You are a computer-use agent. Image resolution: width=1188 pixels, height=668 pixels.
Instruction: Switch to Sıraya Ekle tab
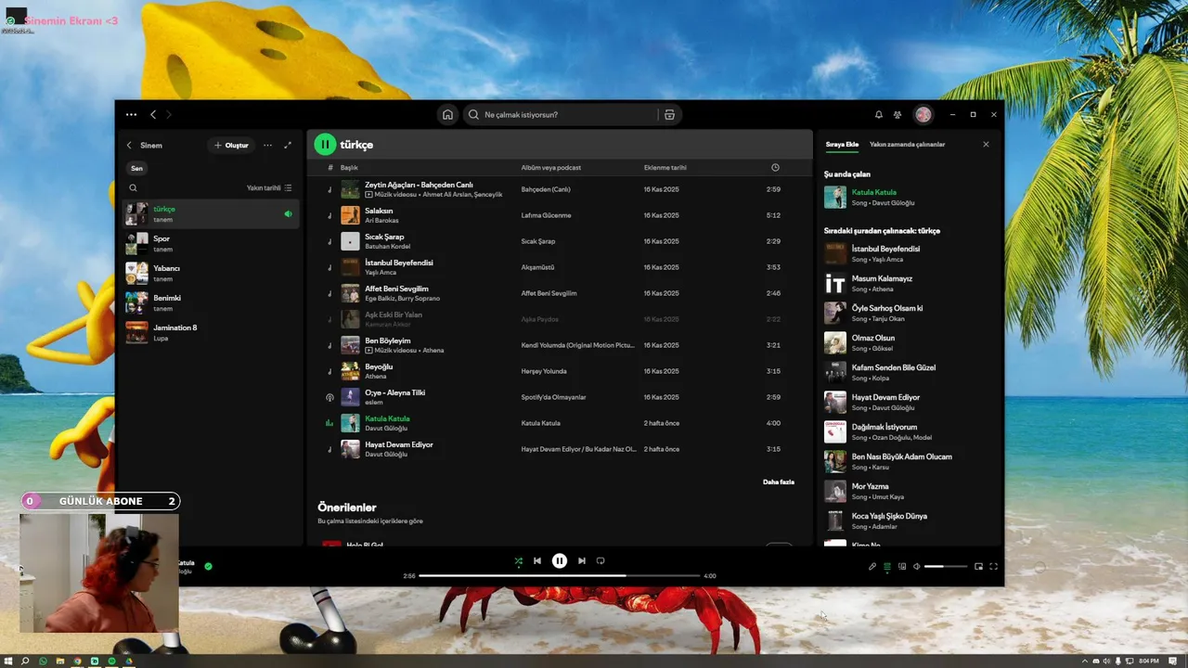point(842,145)
